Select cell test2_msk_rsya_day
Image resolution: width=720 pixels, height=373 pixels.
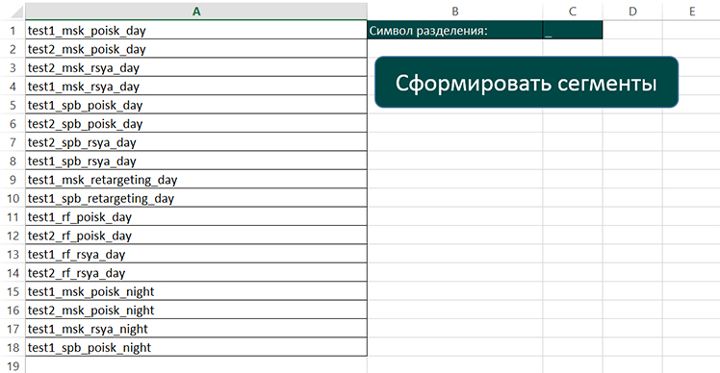(x=196, y=67)
